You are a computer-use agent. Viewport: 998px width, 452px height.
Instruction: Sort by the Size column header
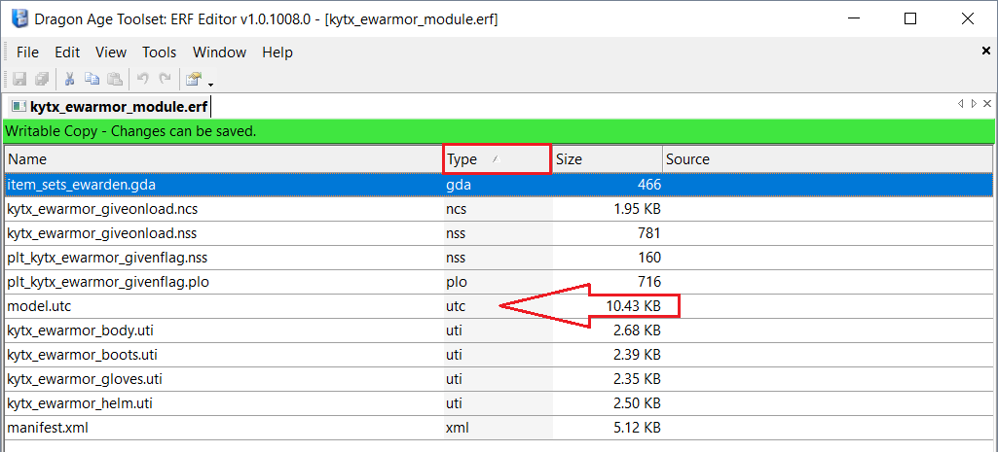(x=606, y=159)
